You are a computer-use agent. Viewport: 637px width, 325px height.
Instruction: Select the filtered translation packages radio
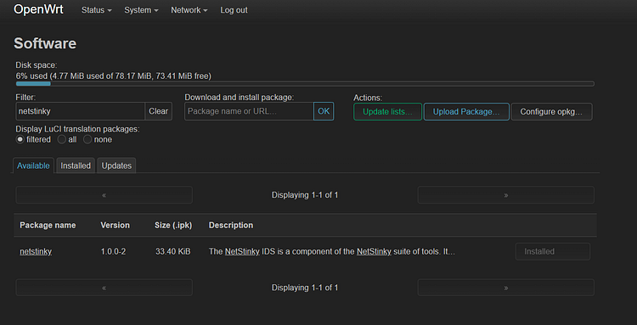click(x=20, y=139)
